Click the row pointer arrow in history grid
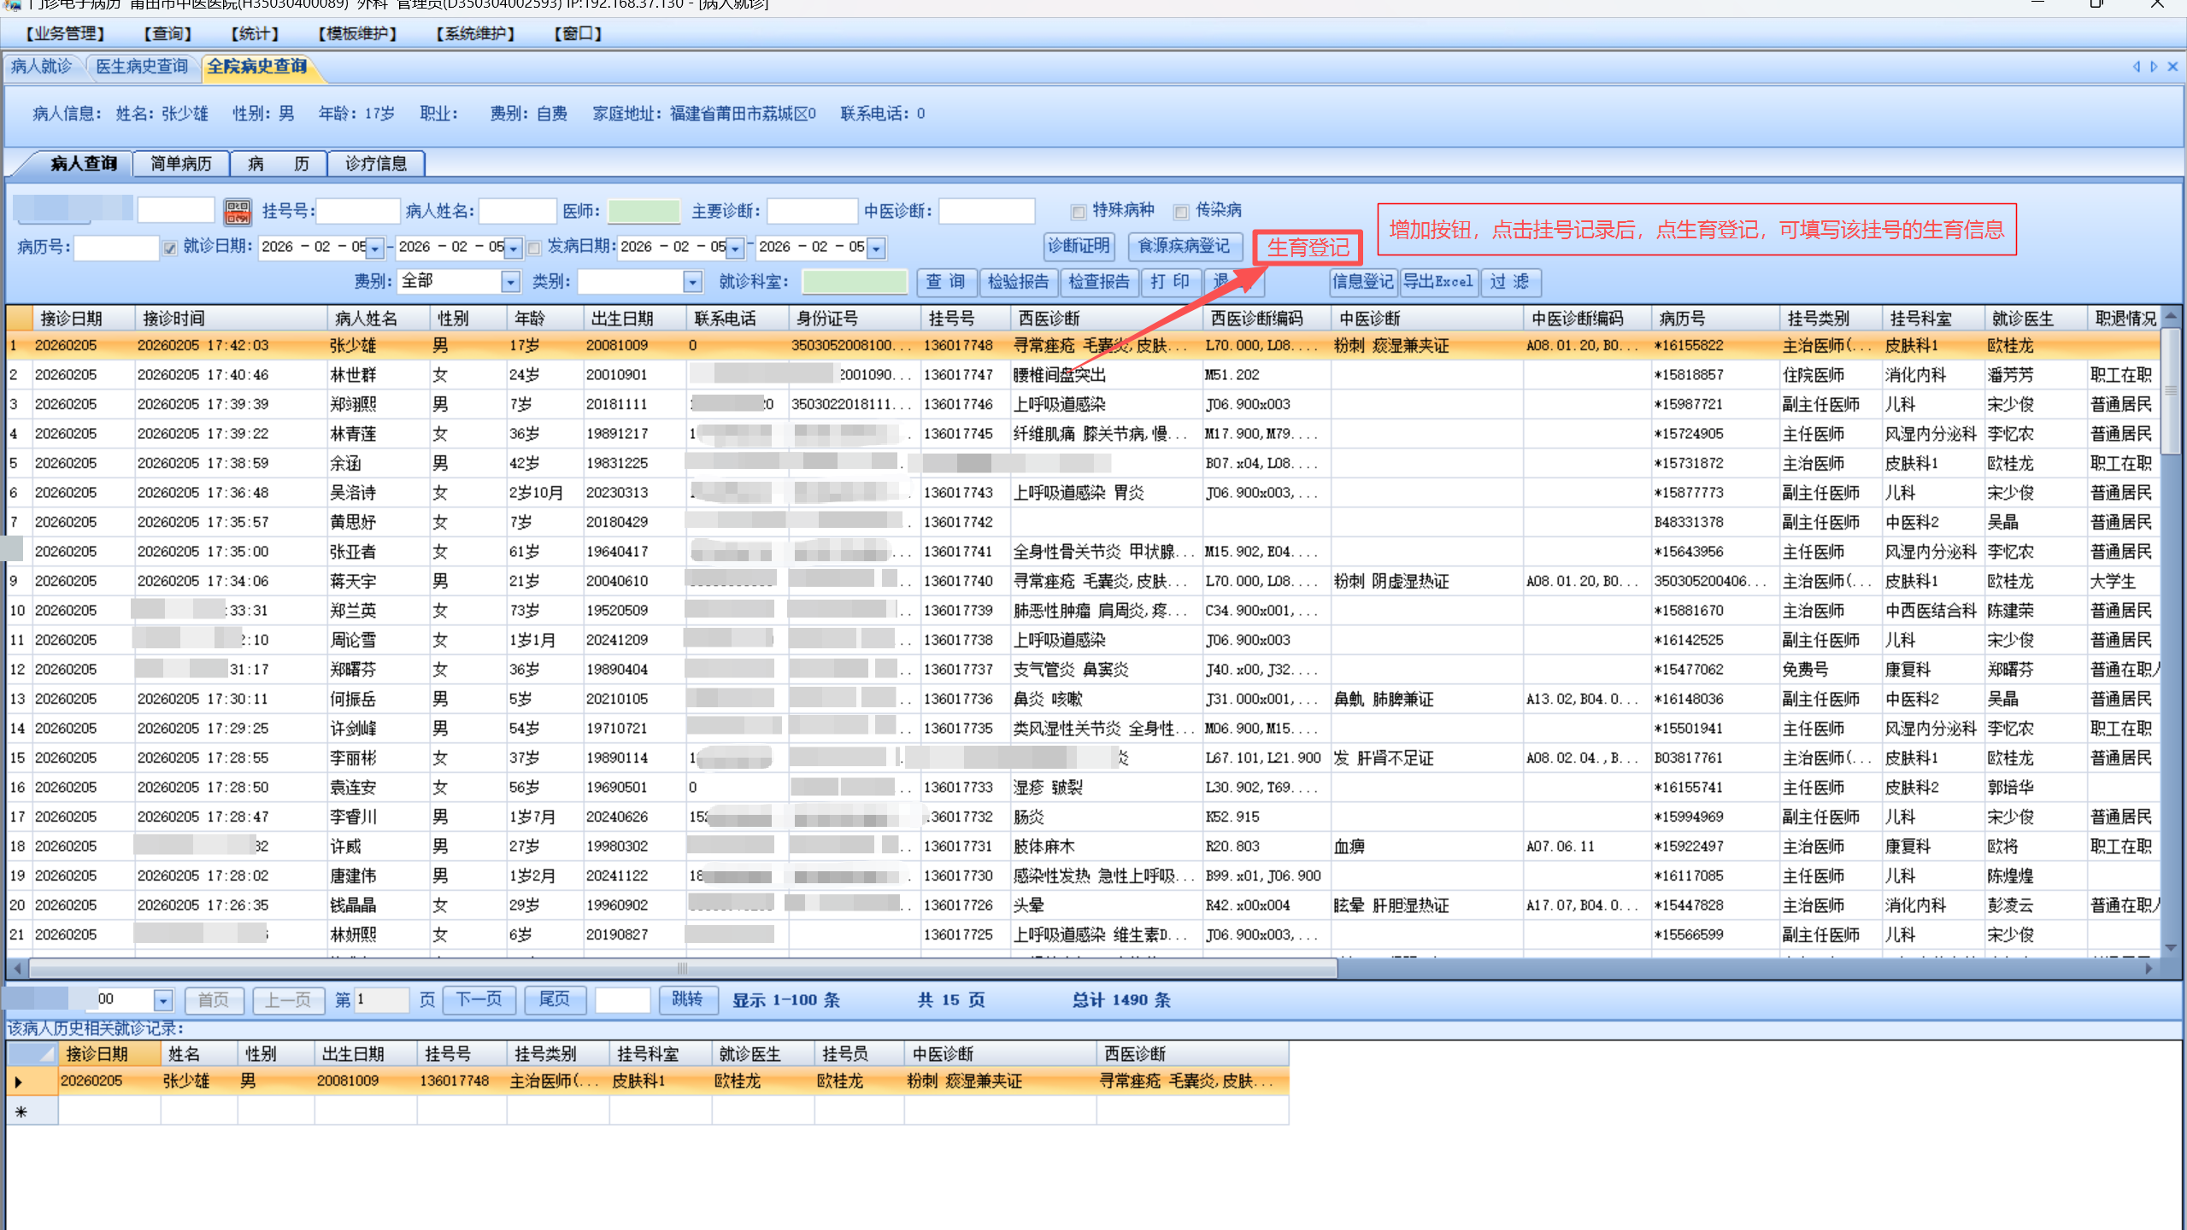The image size is (2187, 1230). [19, 1082]
